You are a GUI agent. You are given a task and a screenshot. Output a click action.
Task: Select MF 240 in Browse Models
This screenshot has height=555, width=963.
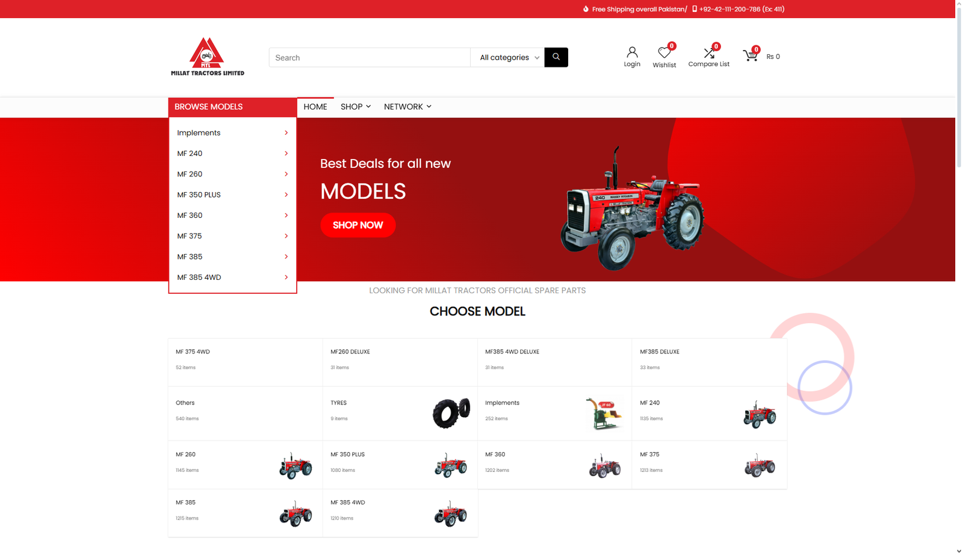pos(232,153)
